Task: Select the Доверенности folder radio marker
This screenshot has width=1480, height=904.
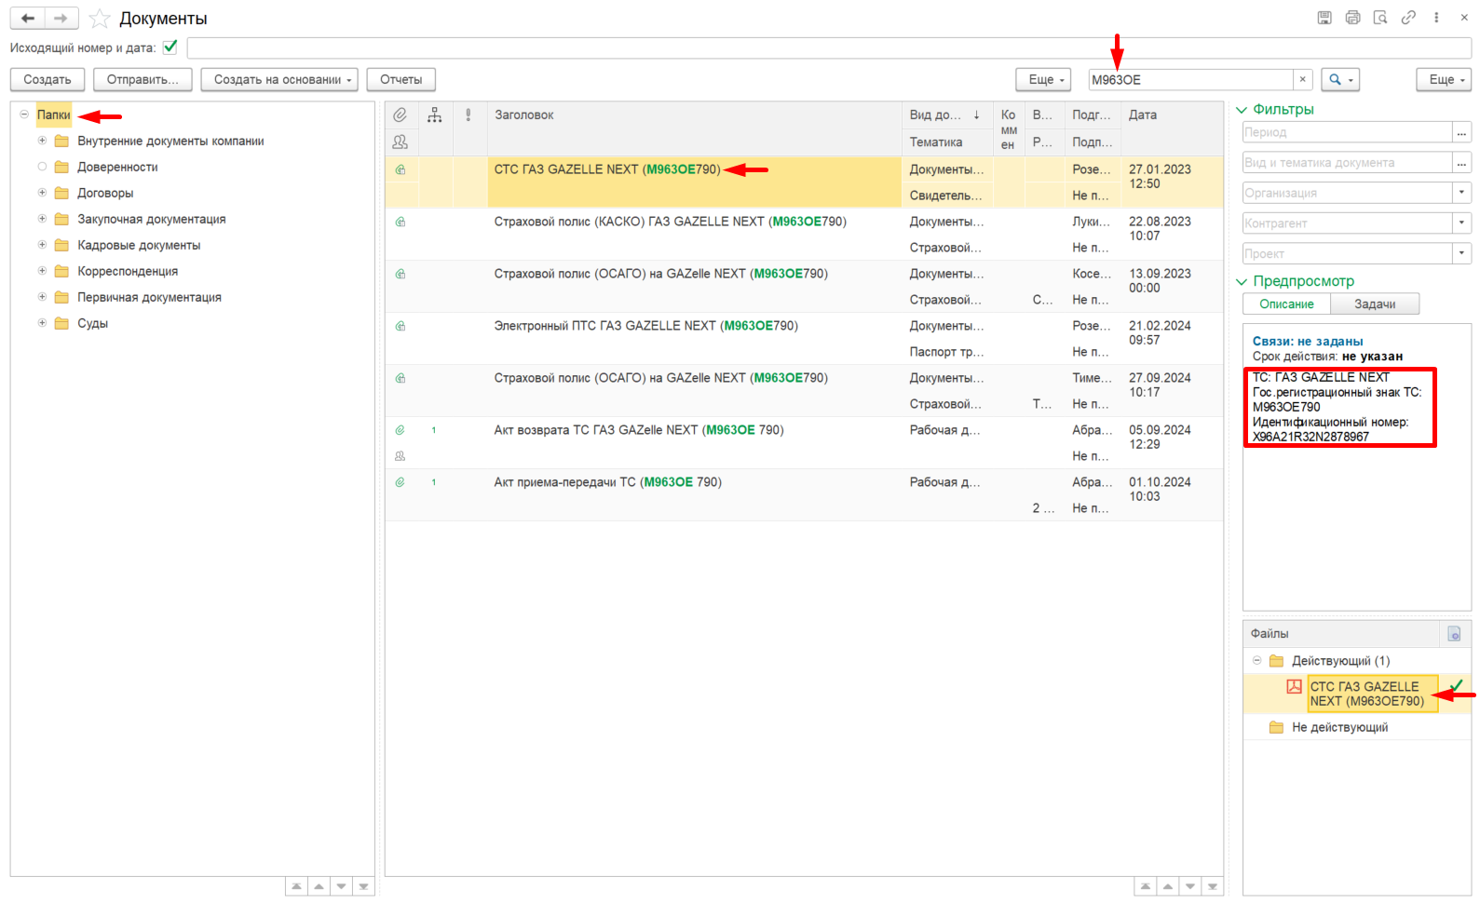Action: click(42, 167)
